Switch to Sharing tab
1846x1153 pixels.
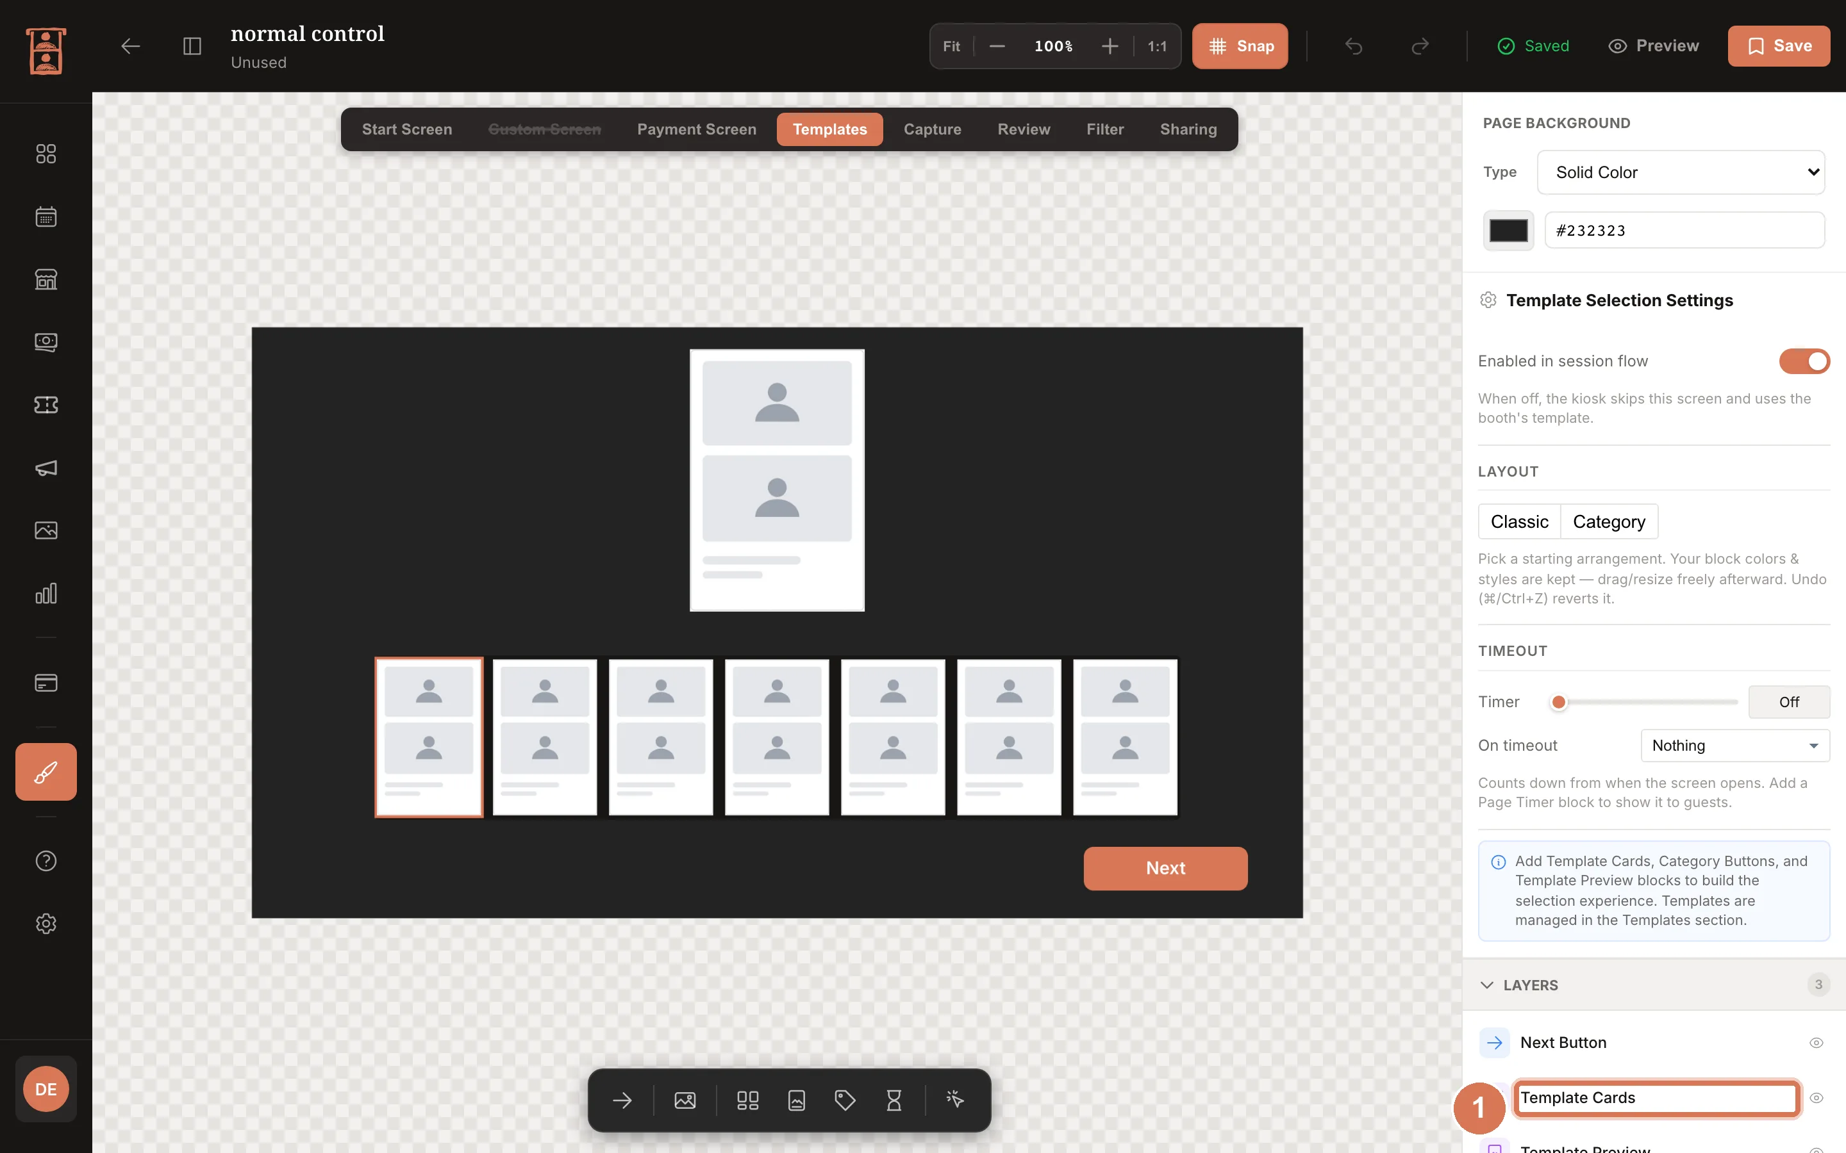coord(1188,129)
